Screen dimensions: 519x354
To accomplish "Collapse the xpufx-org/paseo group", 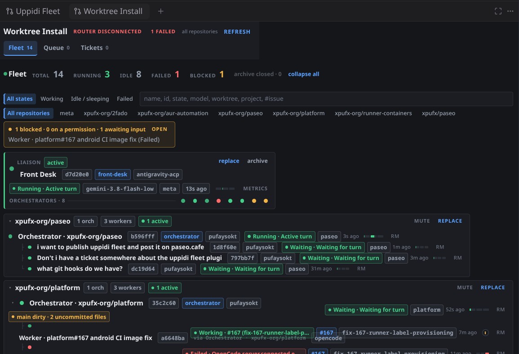I will coord(10,221).
